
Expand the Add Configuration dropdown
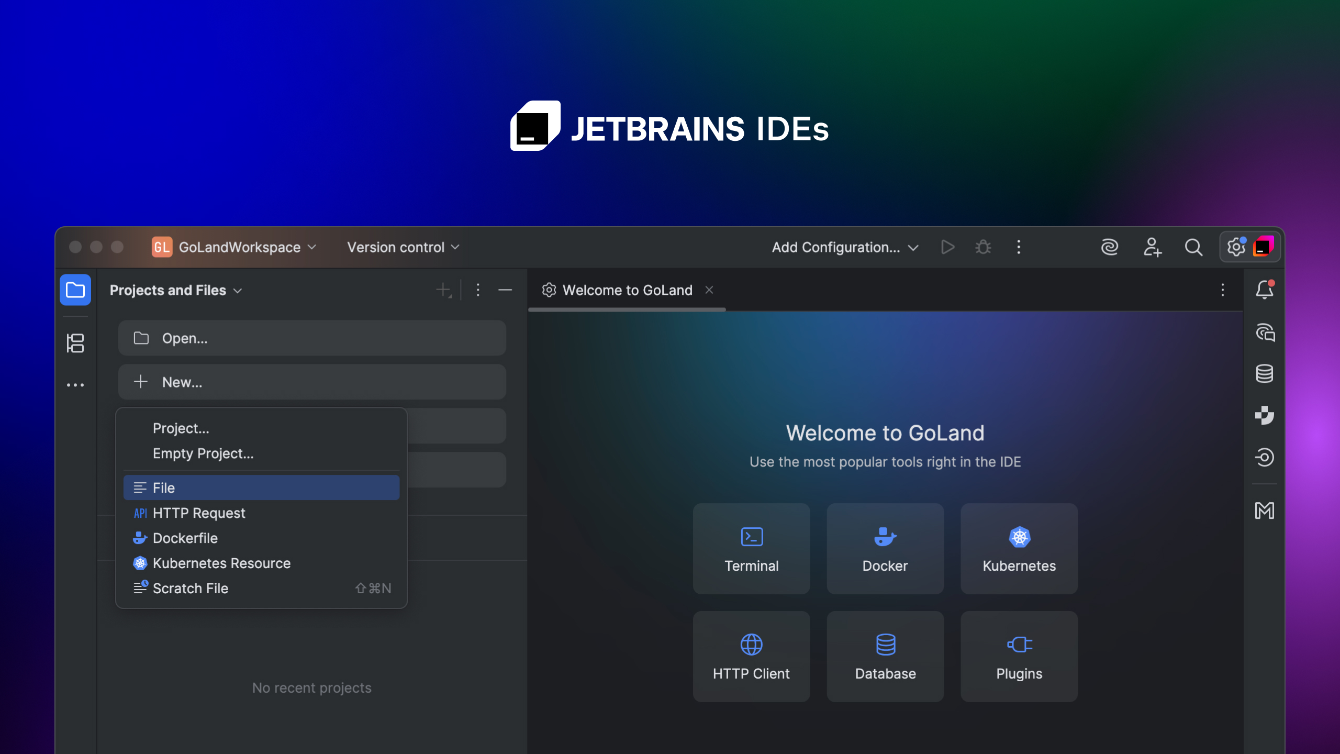pyautogui.click(x=912, y=247)
